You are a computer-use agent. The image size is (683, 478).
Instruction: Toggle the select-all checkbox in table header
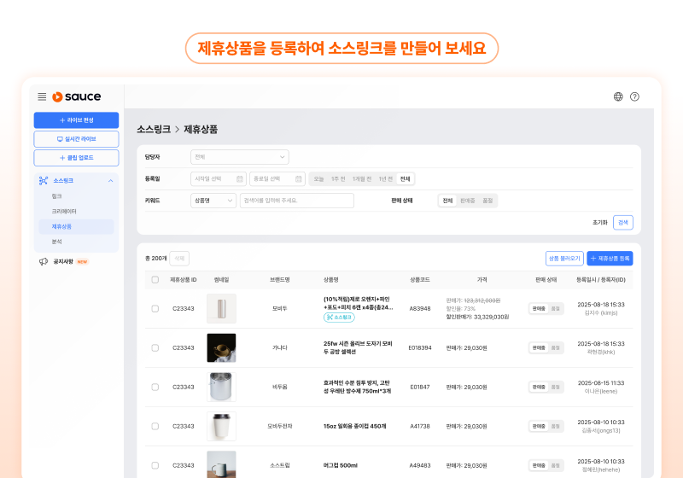155,280
